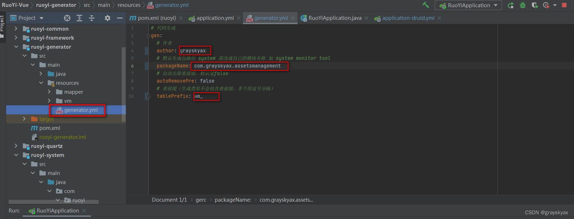Screen dimensions: 574x219
Task: Expand all in the Project tool window
Action: click(x=79, y=18)
